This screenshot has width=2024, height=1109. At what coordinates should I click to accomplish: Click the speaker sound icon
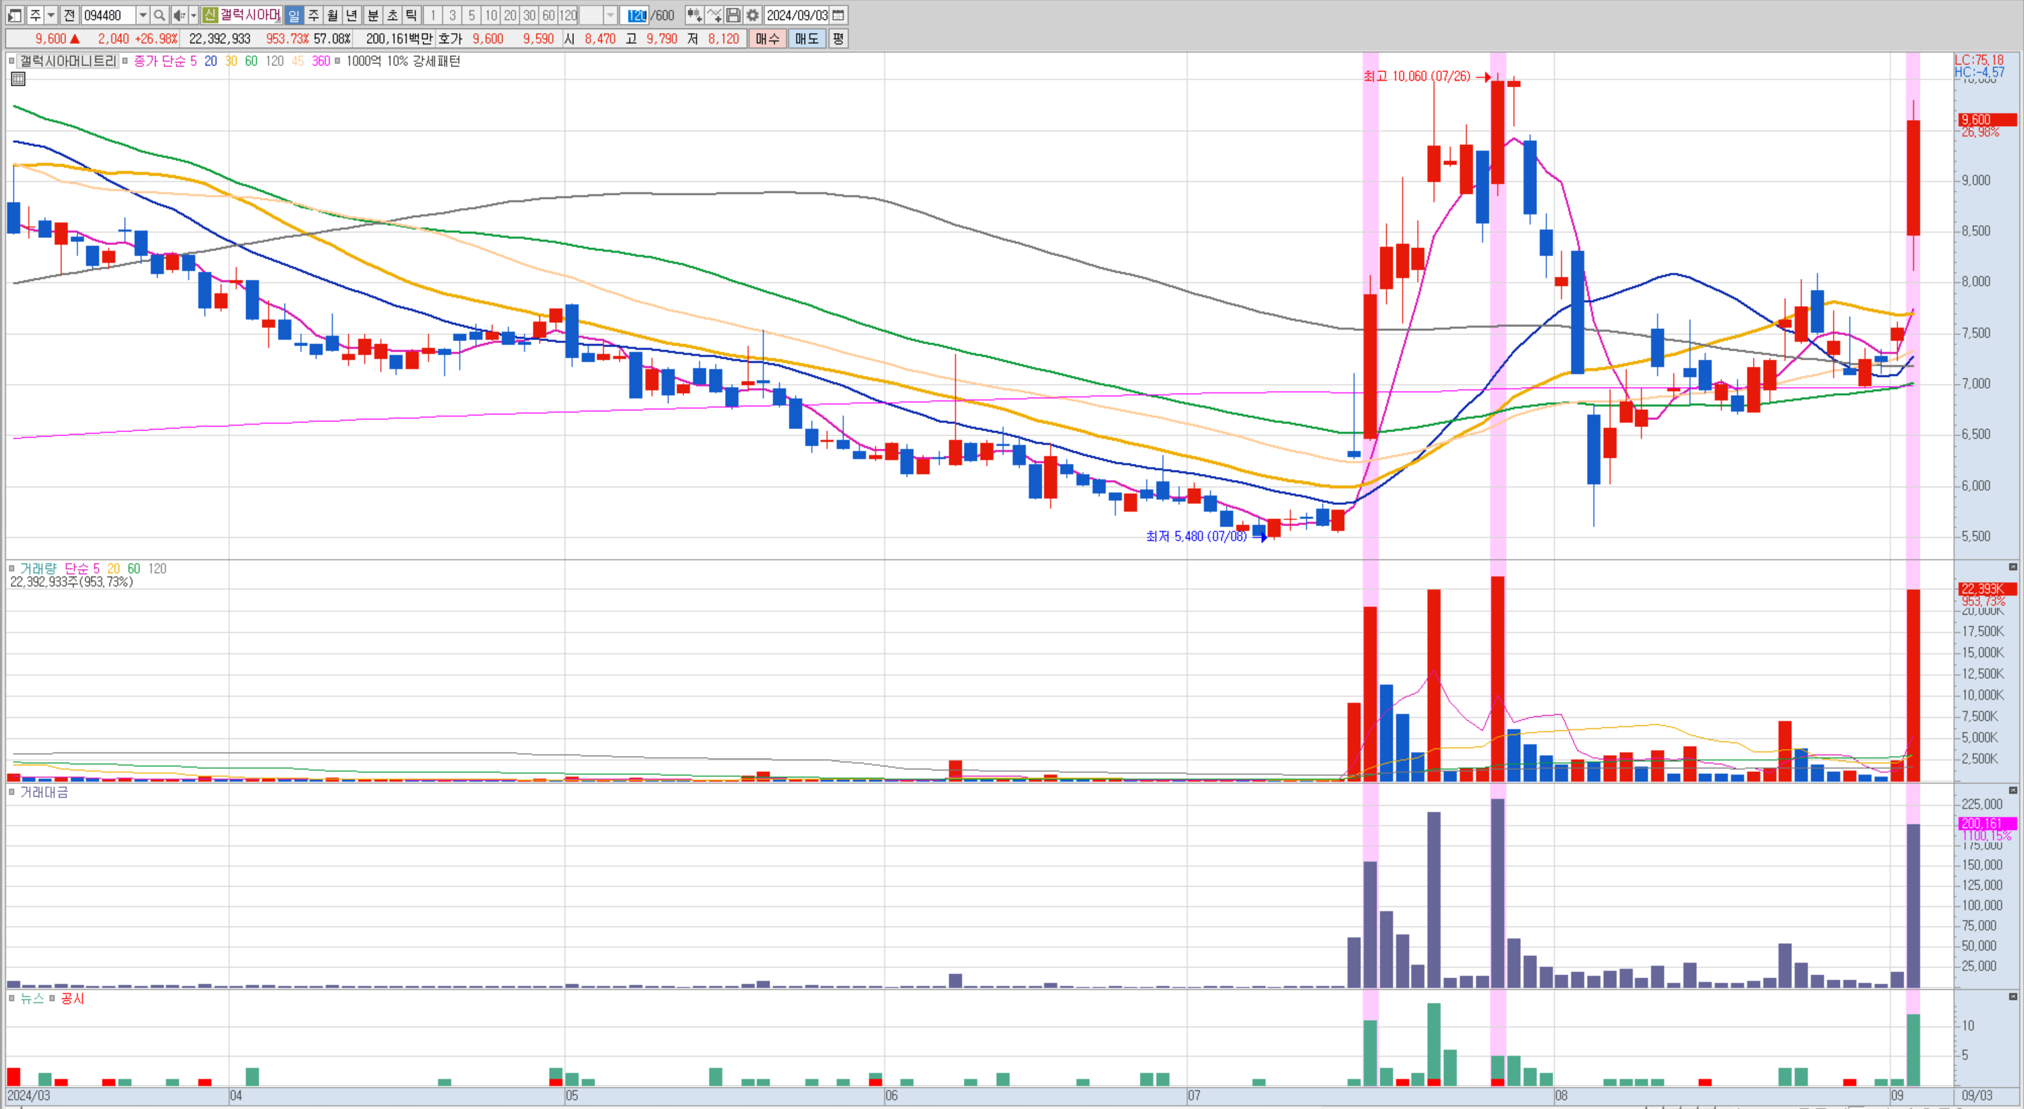(x=178, y=15)
